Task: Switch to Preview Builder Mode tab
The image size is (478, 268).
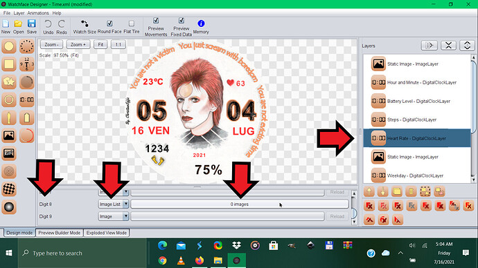Action: tap(60, 233)
